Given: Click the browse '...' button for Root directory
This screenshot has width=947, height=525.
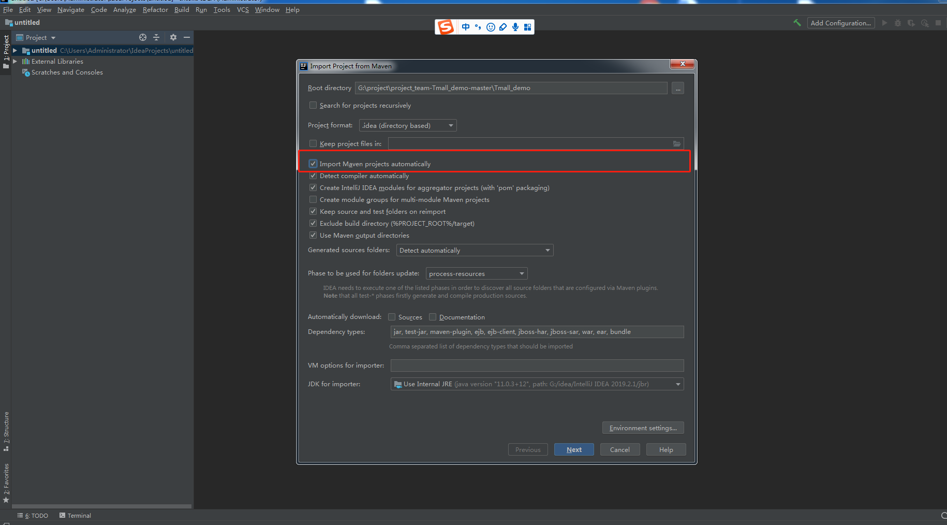Looking at the screenshot, I should 678,88.
